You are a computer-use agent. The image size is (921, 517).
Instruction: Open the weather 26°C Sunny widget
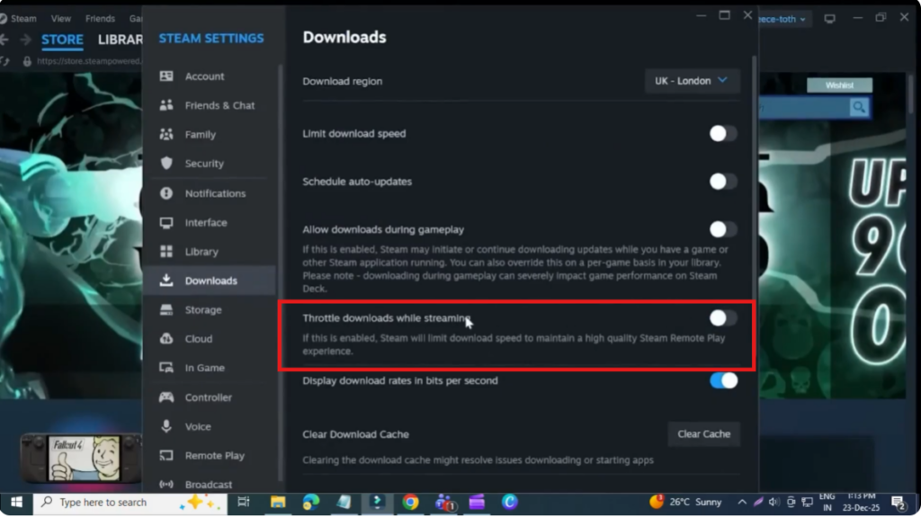tap(684, 502)
